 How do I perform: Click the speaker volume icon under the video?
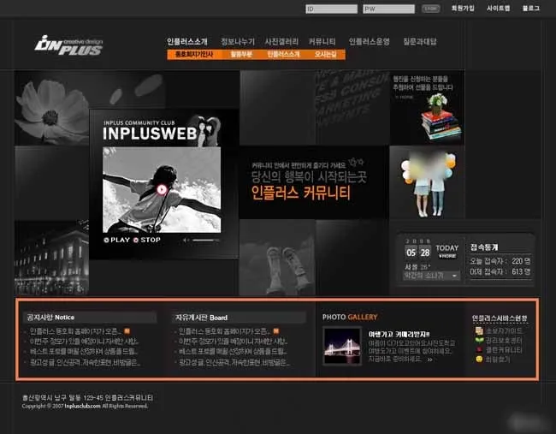tap(186, 241)
